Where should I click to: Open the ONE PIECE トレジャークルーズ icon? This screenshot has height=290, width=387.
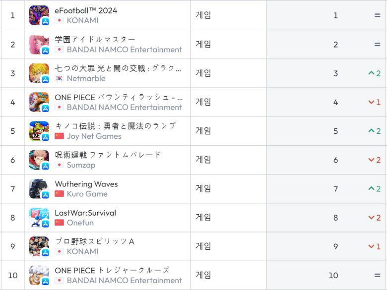[x=39, y=275]
